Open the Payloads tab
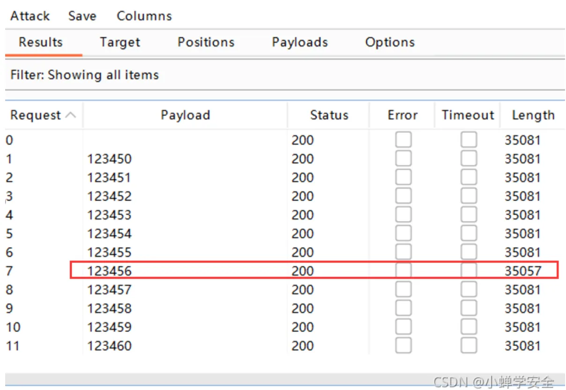 coord(300,42)
